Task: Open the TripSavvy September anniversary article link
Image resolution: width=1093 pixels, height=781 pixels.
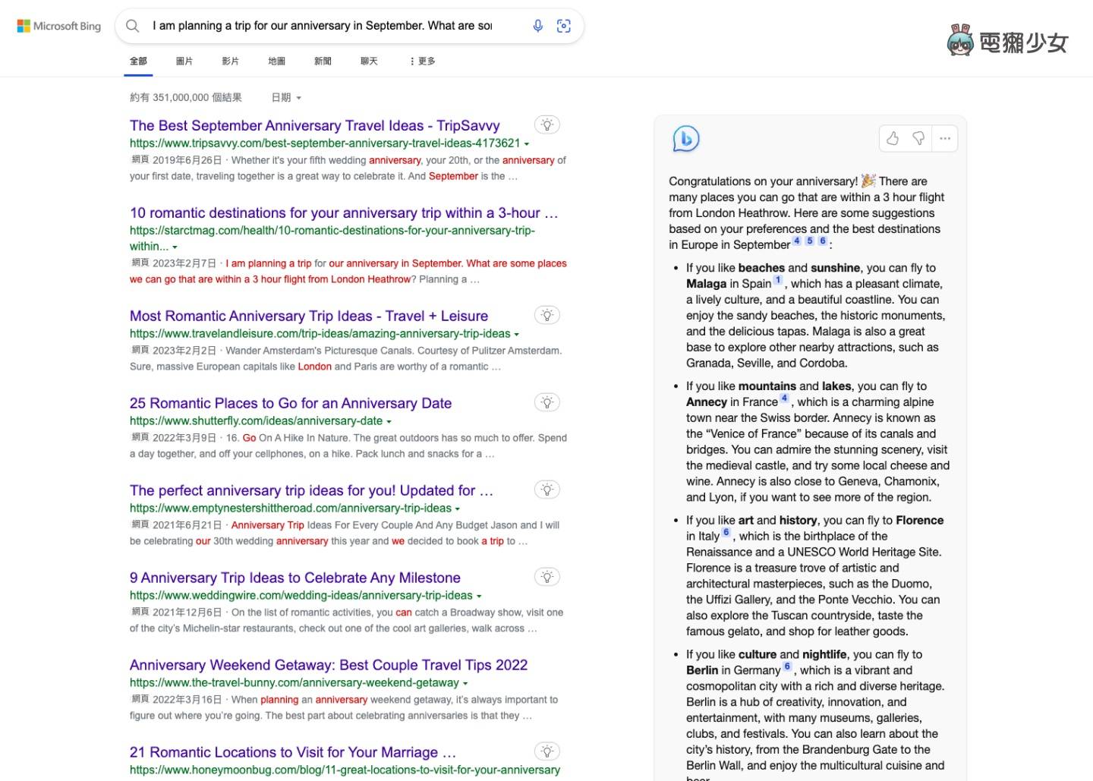Action: 314,125
